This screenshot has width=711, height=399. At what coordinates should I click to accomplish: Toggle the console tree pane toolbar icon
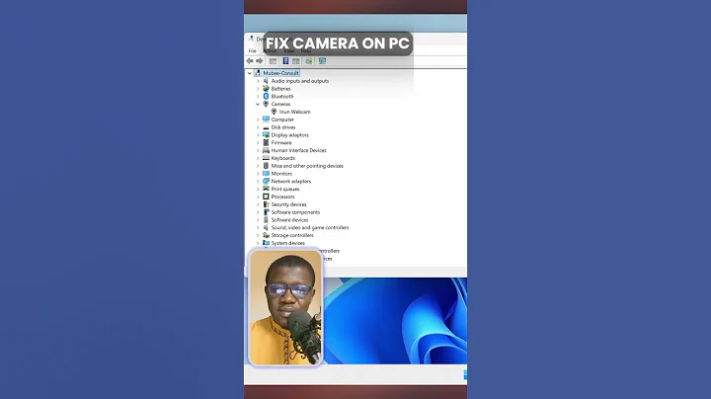click(273, 61)
